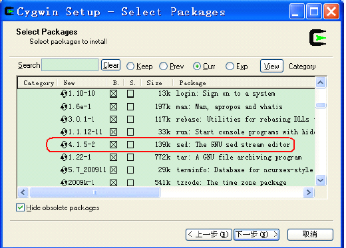Select the 'sed: The GNU sed stream editor' text

point(234,145)
